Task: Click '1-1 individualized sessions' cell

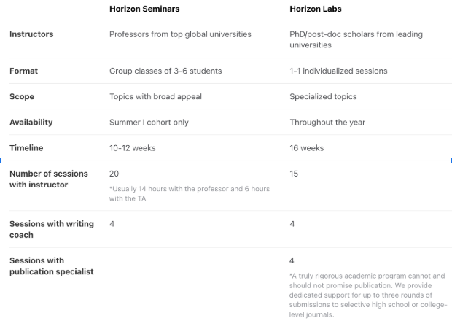Action: tap(338, 71)
